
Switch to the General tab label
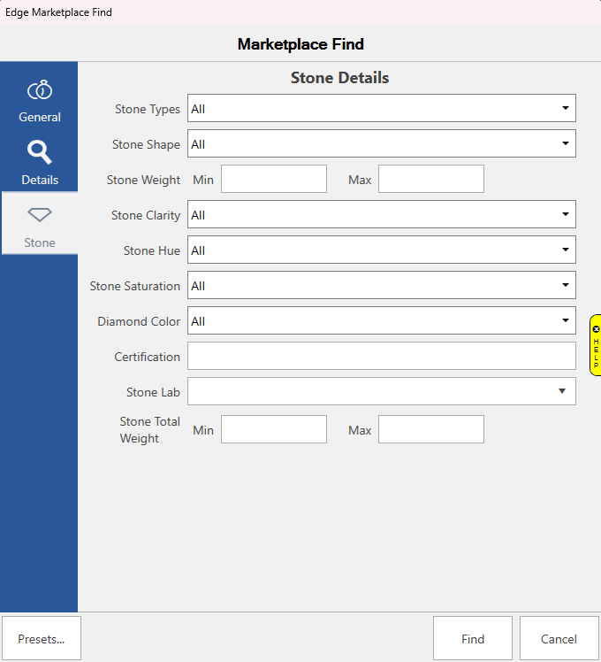click(40, 117)
